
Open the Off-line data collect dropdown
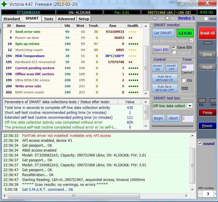pos(190,106)
